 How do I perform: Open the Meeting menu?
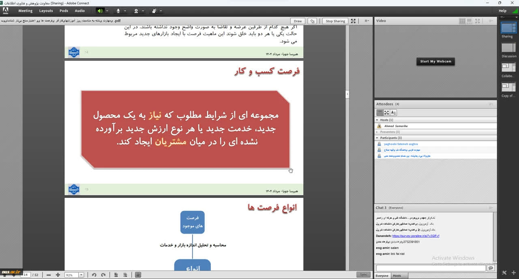(25, 11)
